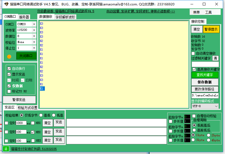Image resolution: width=225 pixels, height=154 pixels.
Task: Click the app cat icon in title bar
Action: point(6,4)
